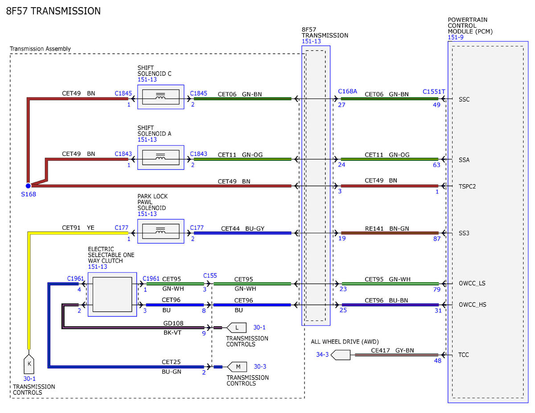Follow the 30-3 link beside connector M
The height and width of the screenshot is (413, 535).
coord(260,367)
